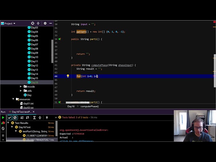The height and width of the screenshot is (162, 216).
Task: Open Day03 in project tree
Action: (34, 28)
